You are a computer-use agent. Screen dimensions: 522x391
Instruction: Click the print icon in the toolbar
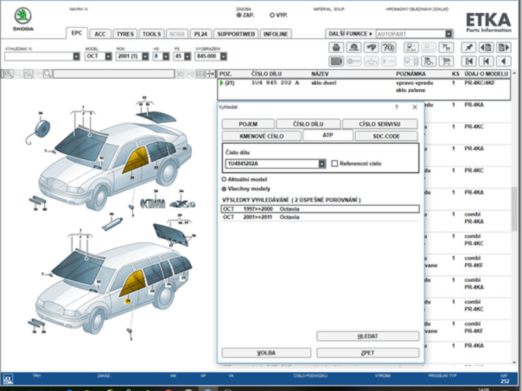(x=336, y=48)
